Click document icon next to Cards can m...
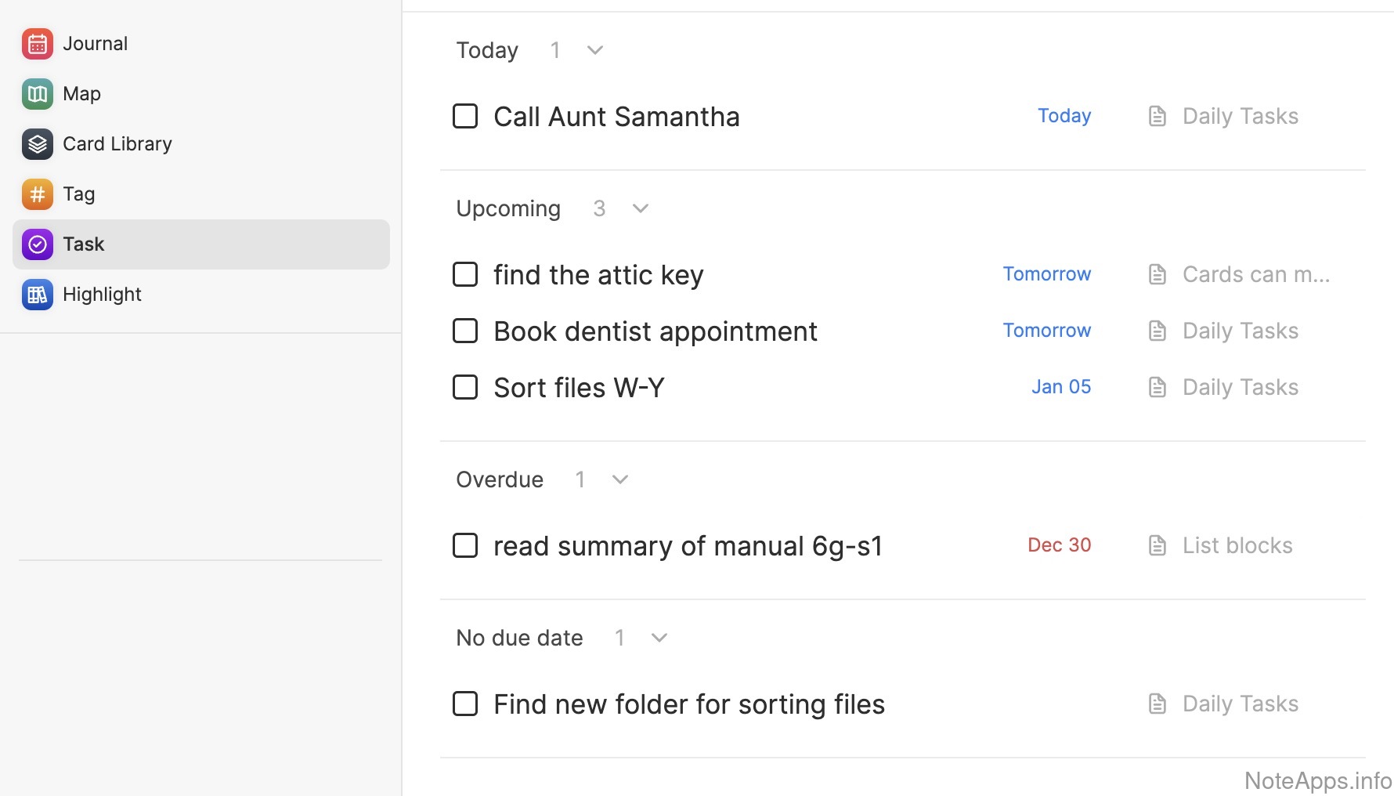Image resolution: width=1394 pixels, height=796 pixels. [x=1157, y=274]
